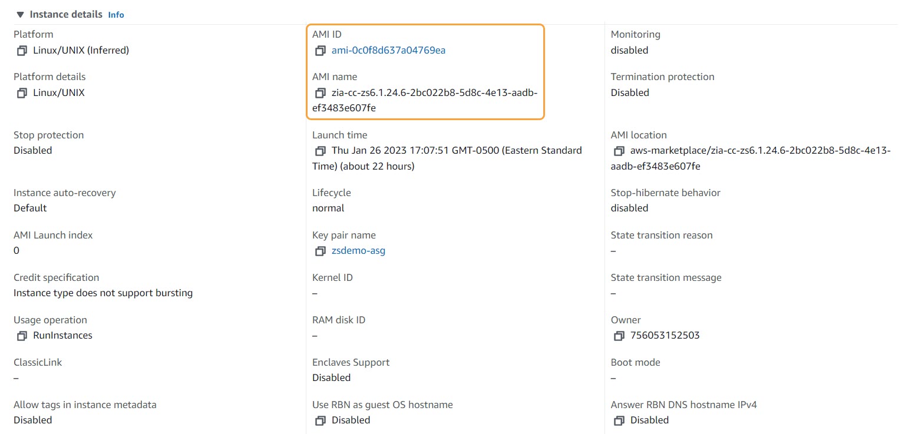Open the Info link beside Instance details
This screenshot has height=434, width=905.
116,15
